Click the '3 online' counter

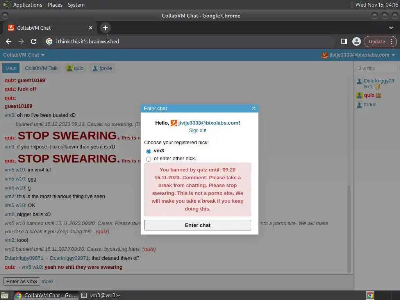click(366, 68)
